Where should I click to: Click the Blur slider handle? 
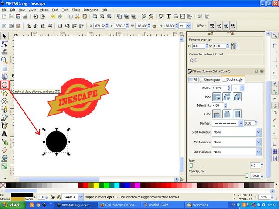click(191, 165)
